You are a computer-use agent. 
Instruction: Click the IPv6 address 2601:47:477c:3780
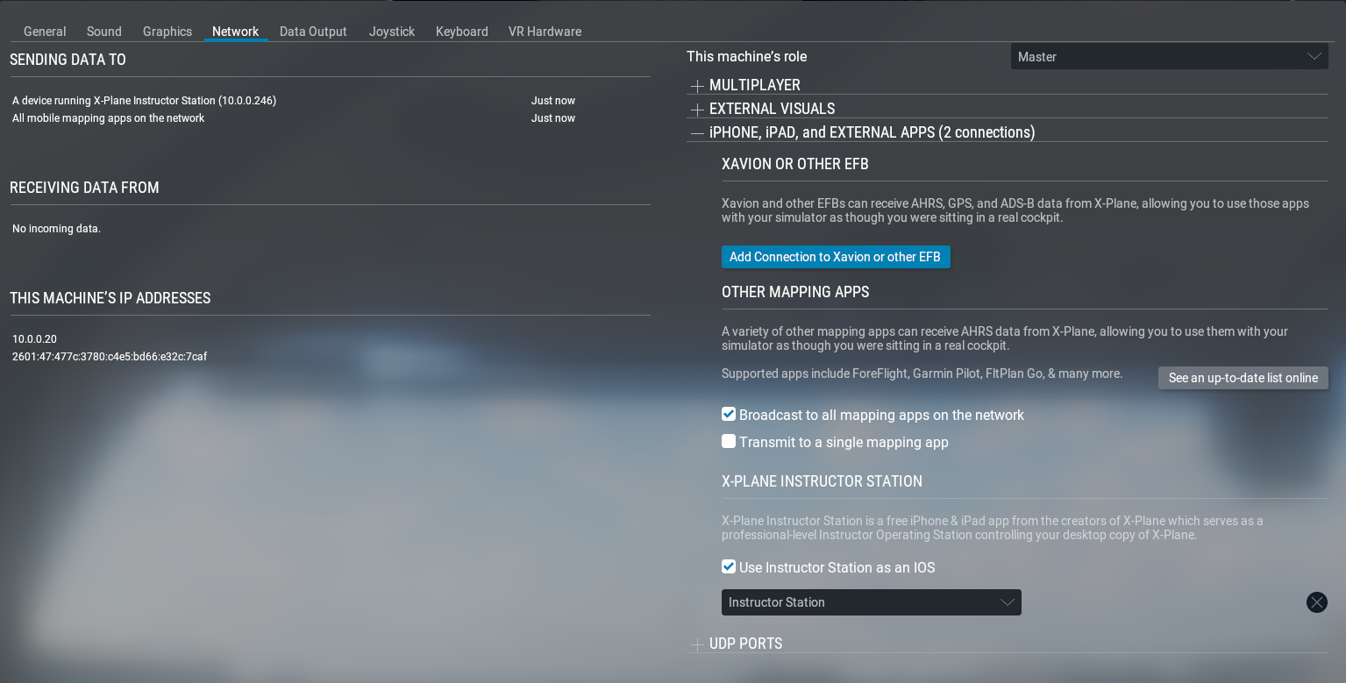110,357
